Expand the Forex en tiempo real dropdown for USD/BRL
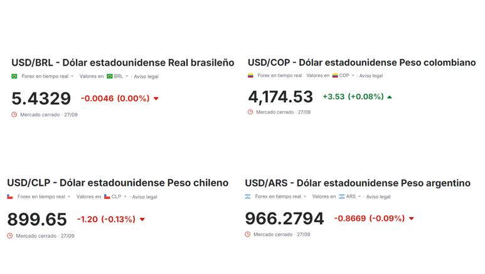The width and height of the screenshot is (485, 274). 72,76
